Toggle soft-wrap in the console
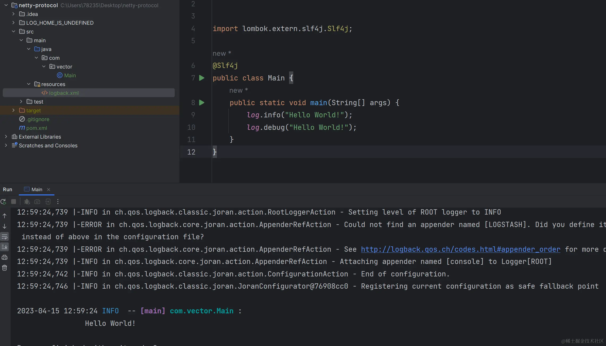Viewport: 606px width, 346px height. (5, 237)
